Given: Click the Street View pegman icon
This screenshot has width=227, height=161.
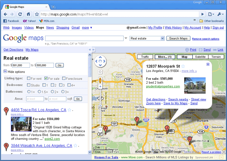Looking at the screenshot, I should click(100, 80).
